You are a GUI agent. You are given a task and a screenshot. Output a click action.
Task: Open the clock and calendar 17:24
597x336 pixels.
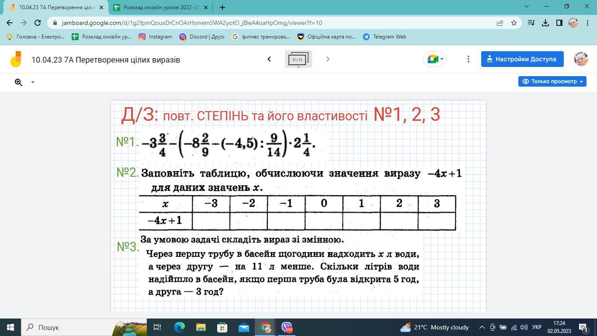click(x=559, y=327)
